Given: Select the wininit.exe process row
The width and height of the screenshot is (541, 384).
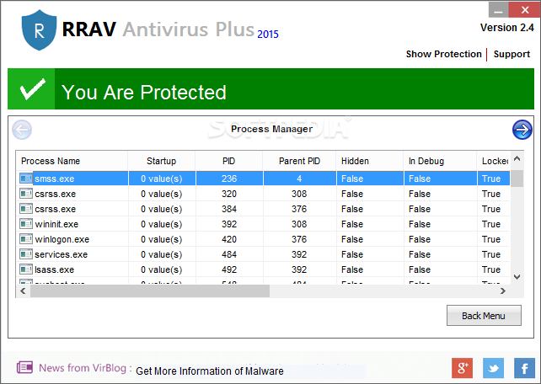Looking at the screenshot, I should [265, 224].
